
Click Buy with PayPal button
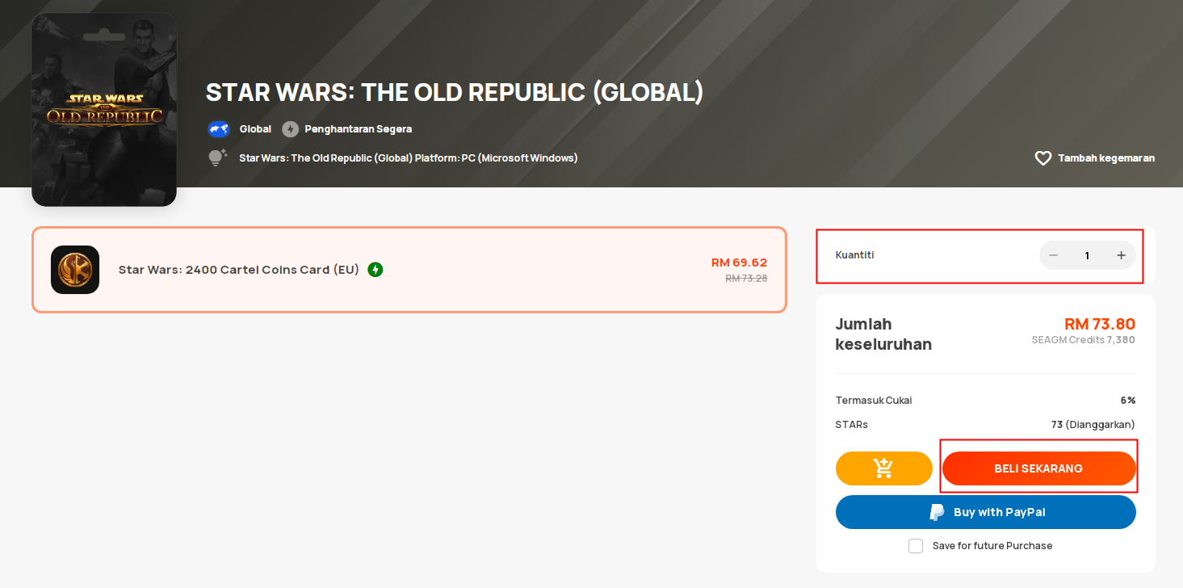(986, 512)
